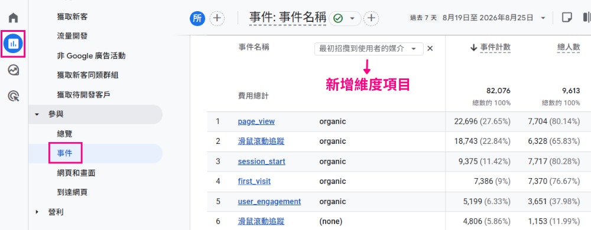Click the '費用總計' totals row label
This screenshot has height=230, width=591.
(x=254, y=96)
